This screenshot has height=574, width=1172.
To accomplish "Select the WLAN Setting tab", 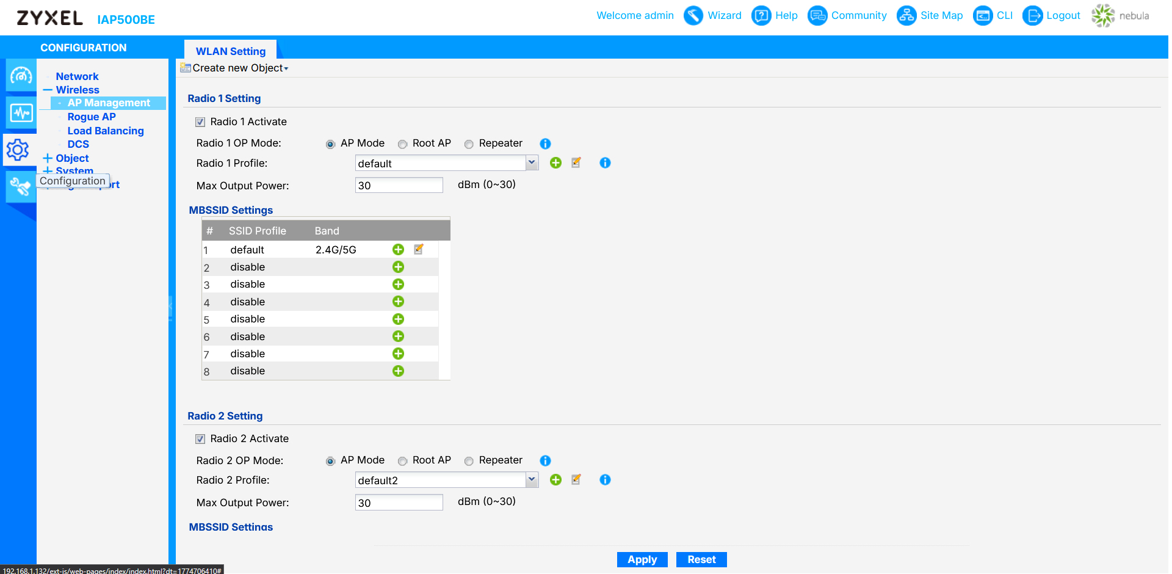I will point(230,51).
